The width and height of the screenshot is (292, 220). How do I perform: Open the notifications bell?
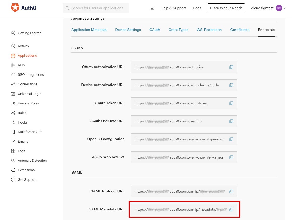pyautogui.click(x=152, y=8)
